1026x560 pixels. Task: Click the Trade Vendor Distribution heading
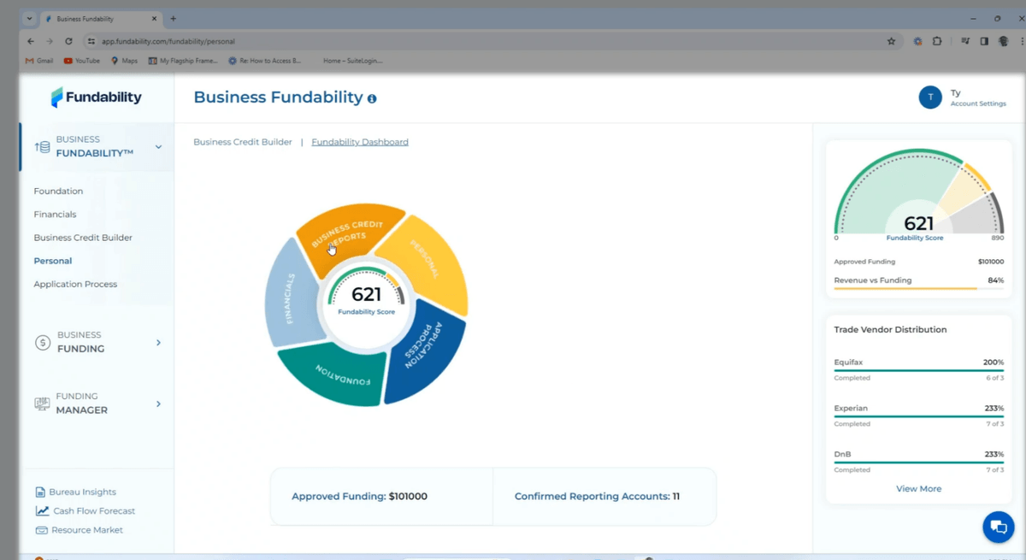890,329
